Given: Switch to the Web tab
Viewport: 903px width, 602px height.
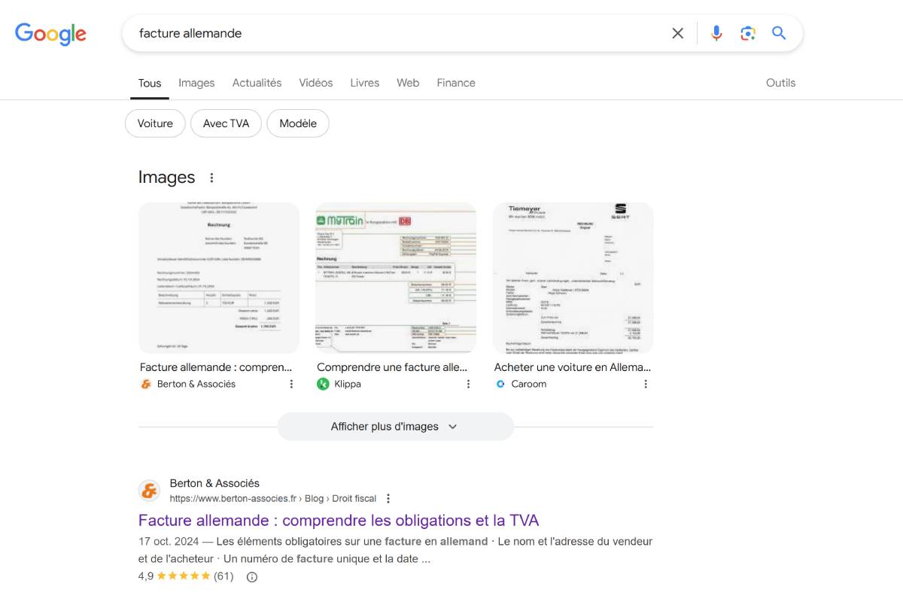Looking at the screenshot, I should [408, 83].
